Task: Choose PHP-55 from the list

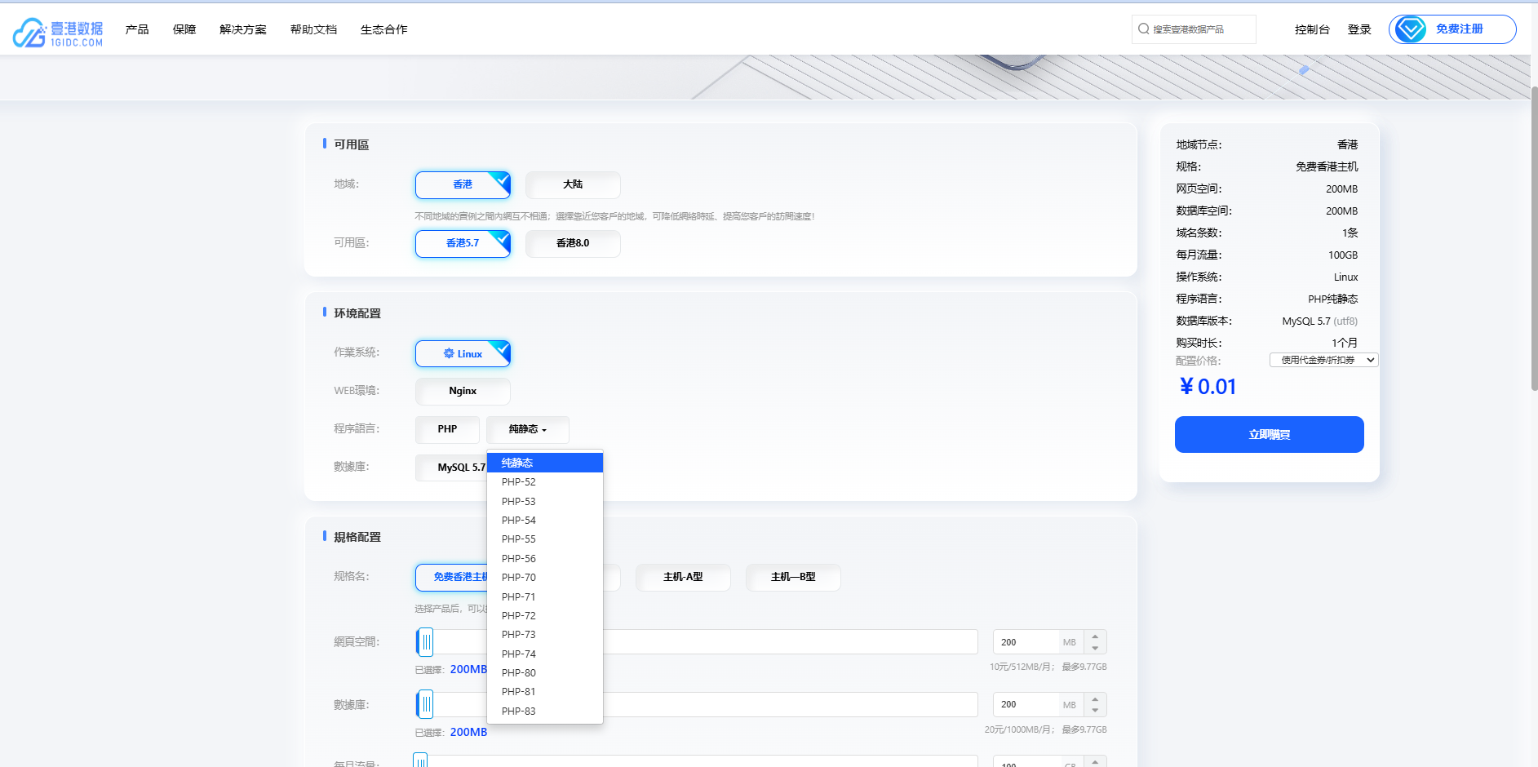Action: (x=545, y=539)
